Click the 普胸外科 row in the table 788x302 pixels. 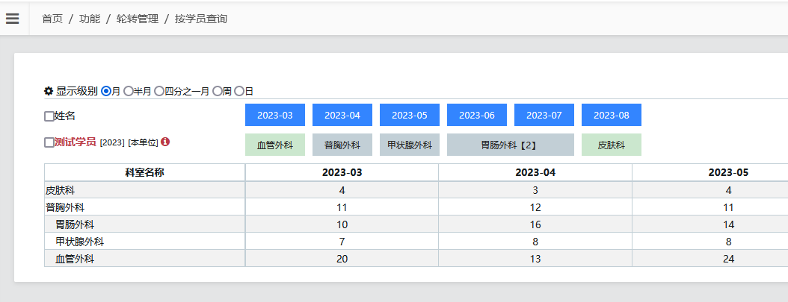pyautogui.click(x=416, y=207)
